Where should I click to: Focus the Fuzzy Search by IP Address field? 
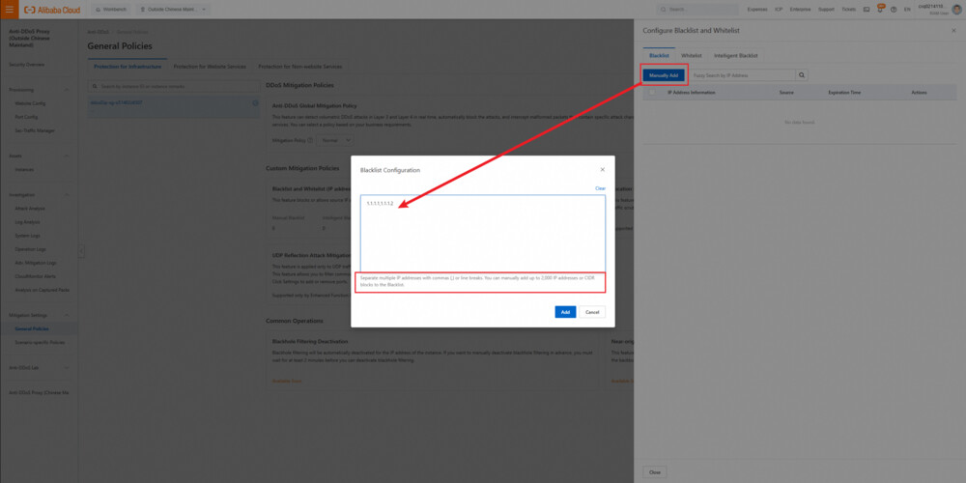point(742,75)
